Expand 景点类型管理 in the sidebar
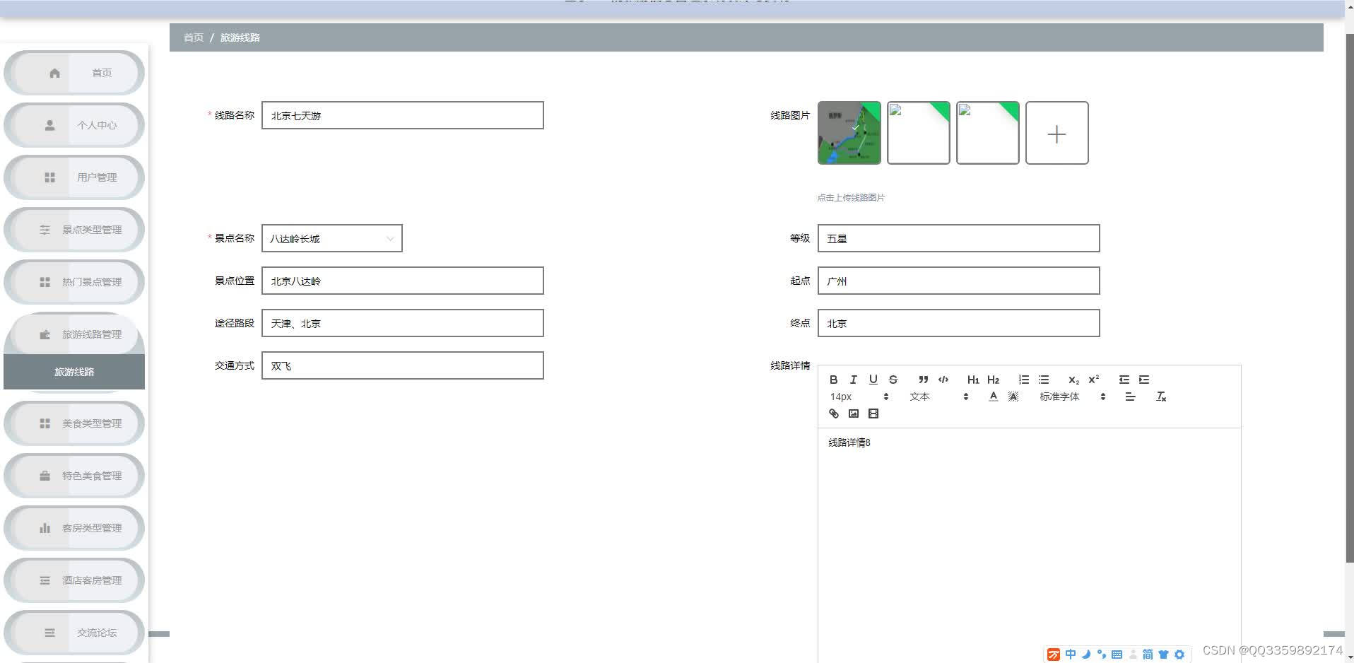Viewport: 1354px width, 663px height. pyautogui.click(x=74, y=230)
